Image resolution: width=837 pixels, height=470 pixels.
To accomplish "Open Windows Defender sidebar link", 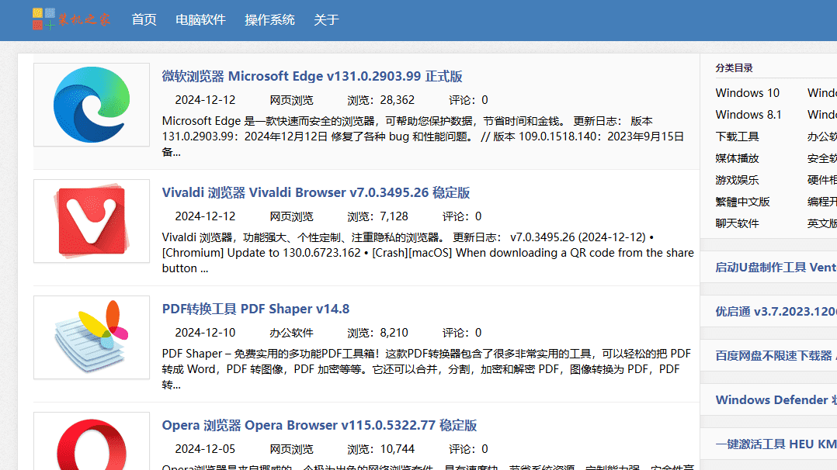I will pos(776,400).
